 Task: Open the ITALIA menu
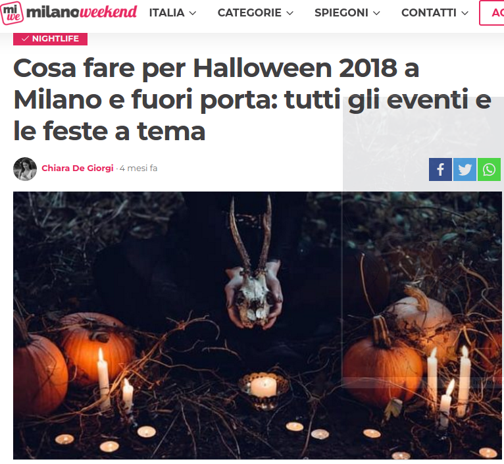point(172,13)
